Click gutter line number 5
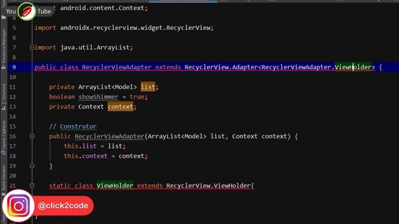The image size is (399, 224). click(x=14, y=27)
